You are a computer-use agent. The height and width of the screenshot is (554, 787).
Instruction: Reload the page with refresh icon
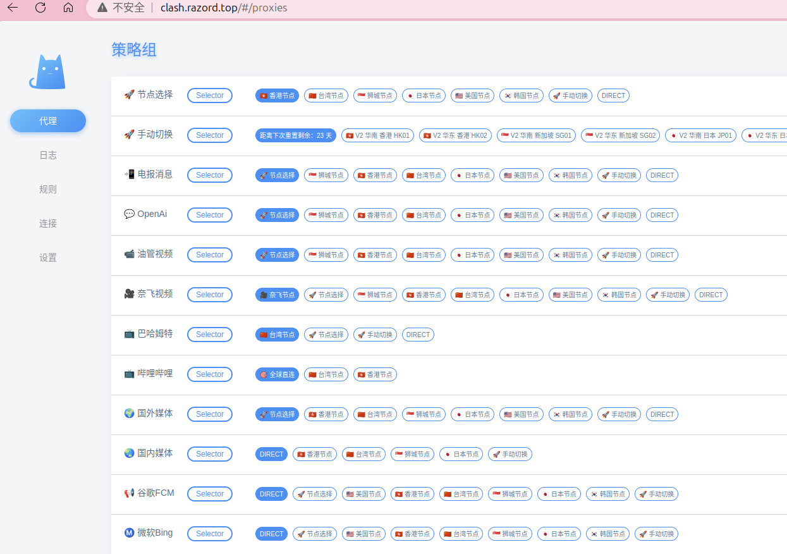point(40,8)
